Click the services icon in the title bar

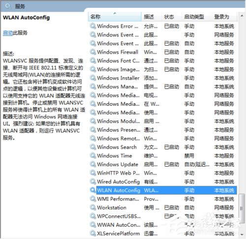point(7,6)
